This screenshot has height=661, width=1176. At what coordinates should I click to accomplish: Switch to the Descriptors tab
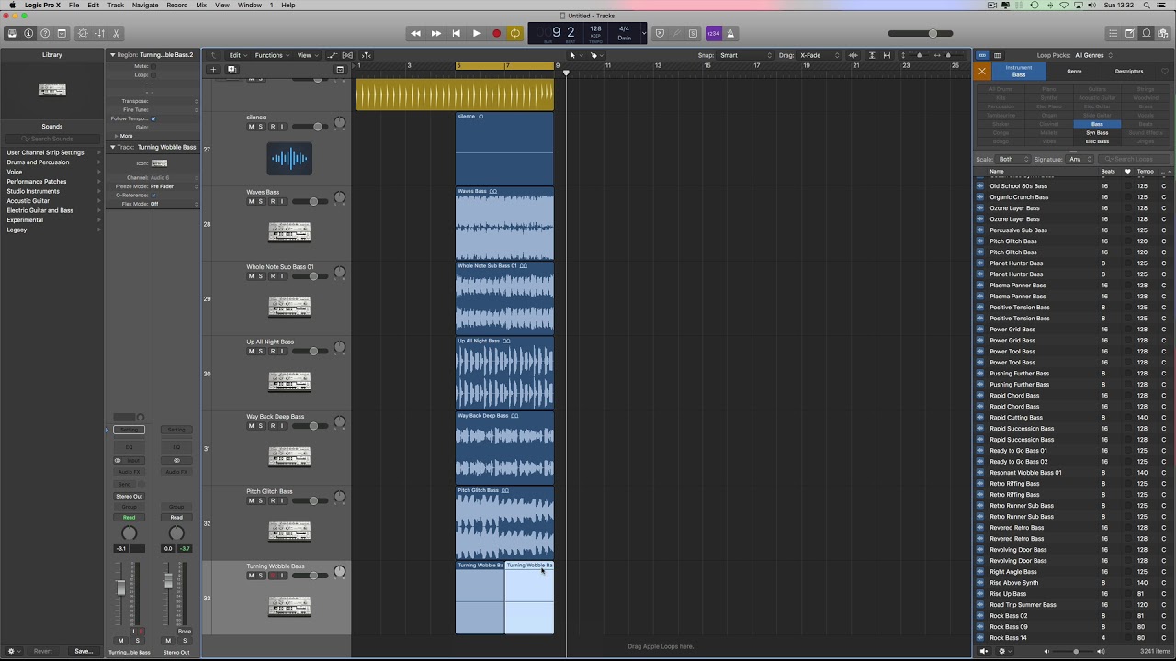[x=1129, y=71]
